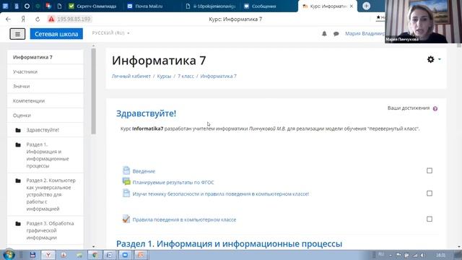Open the course settings gear menu
Screen dimensions: 462x260
click(x=431, y=59)
